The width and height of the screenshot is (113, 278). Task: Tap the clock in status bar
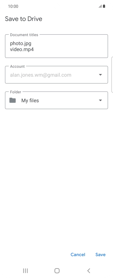[x=13, y=6]
